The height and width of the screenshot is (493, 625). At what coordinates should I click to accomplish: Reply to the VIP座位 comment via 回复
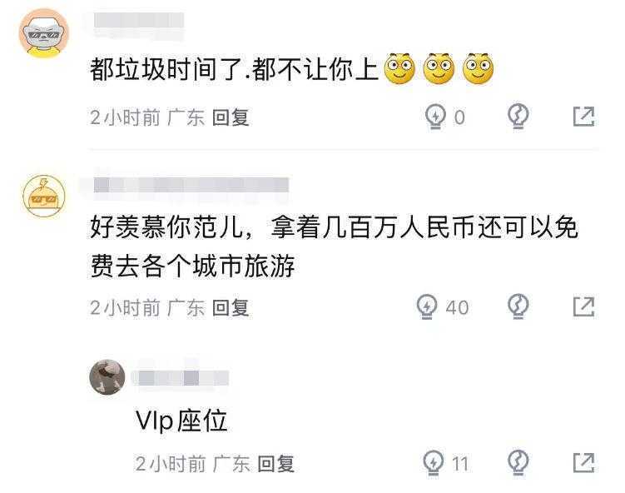click(x=275, y=464)
